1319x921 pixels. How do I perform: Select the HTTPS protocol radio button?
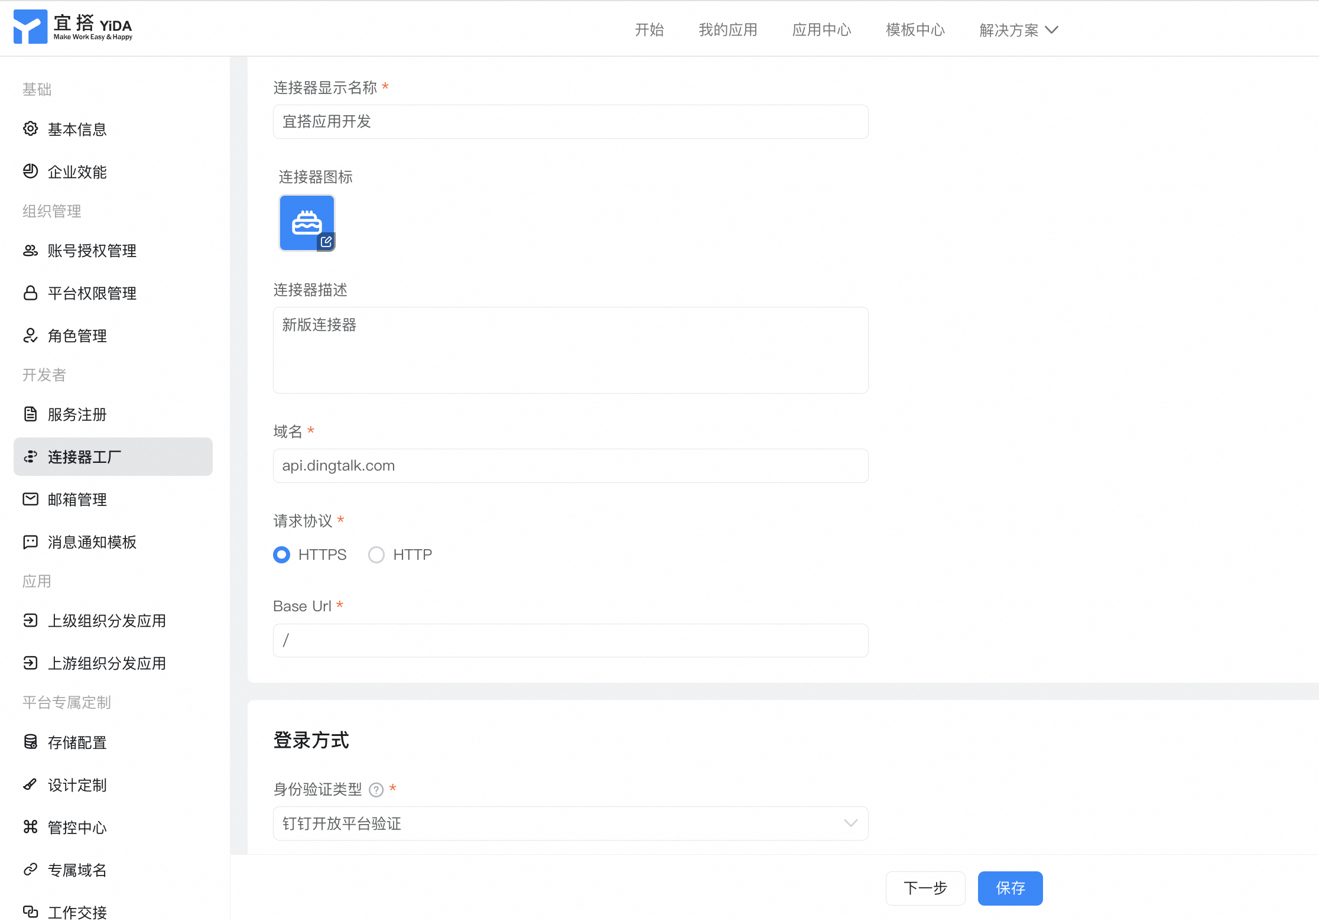click(282, 554)
